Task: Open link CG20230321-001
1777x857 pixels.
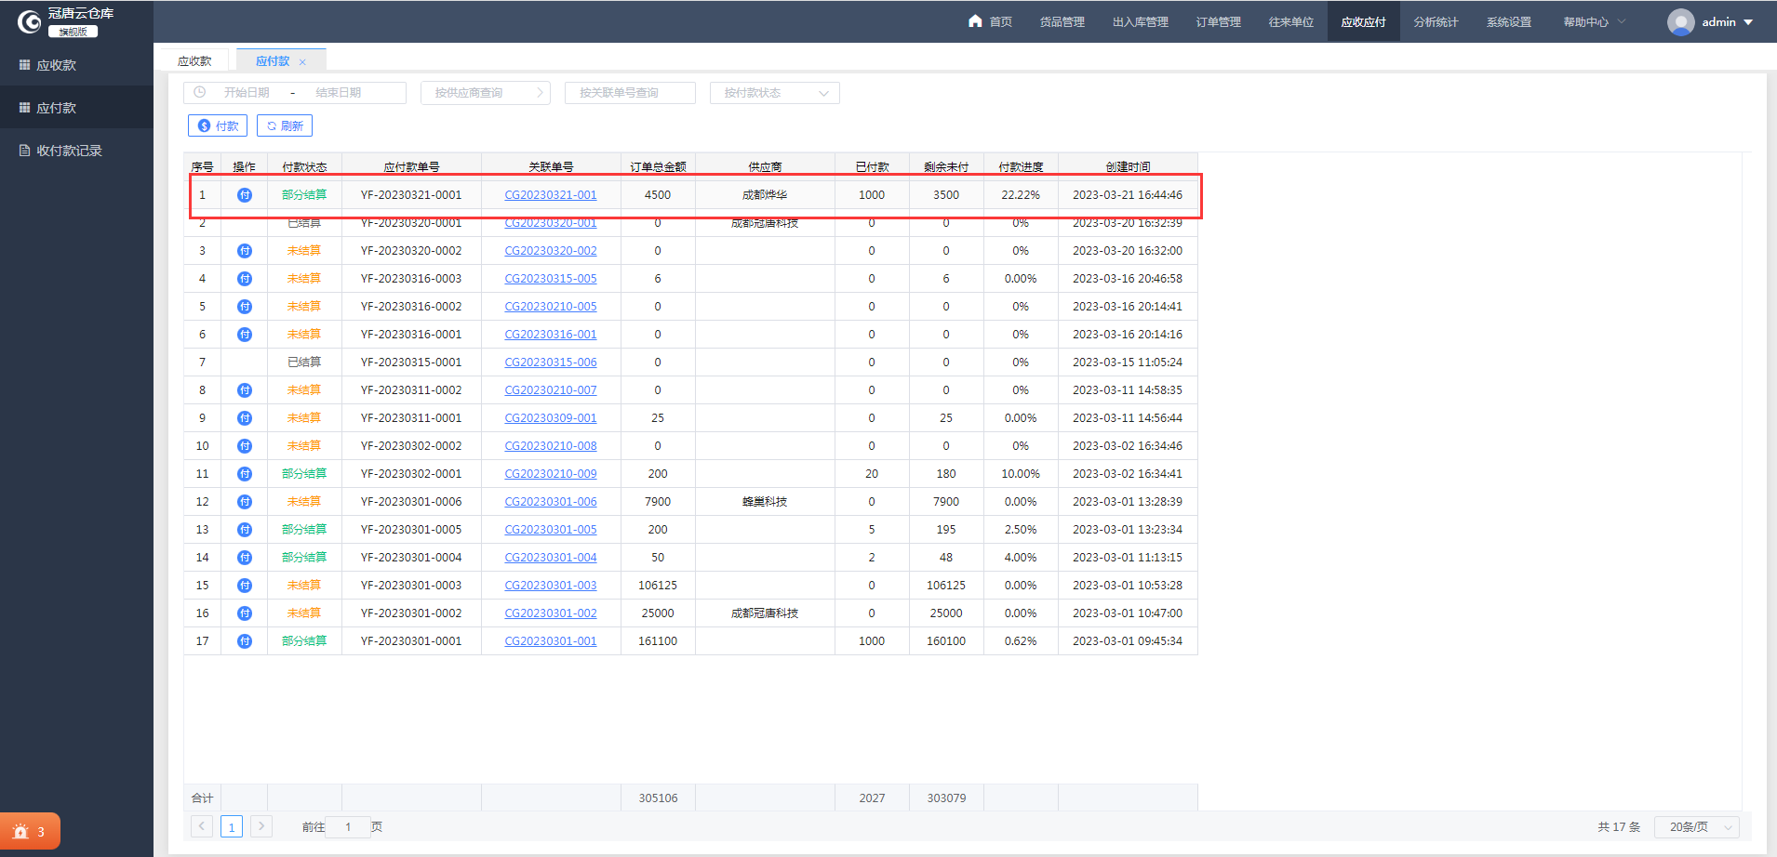Action: coord(551,195)
